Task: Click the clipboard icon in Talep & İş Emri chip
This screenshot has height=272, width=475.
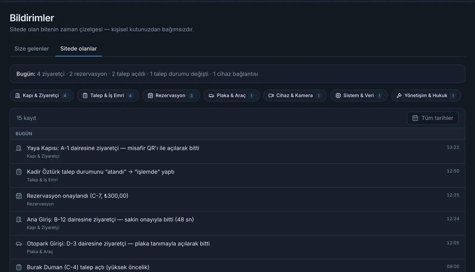Action: (x=85, y=96)
